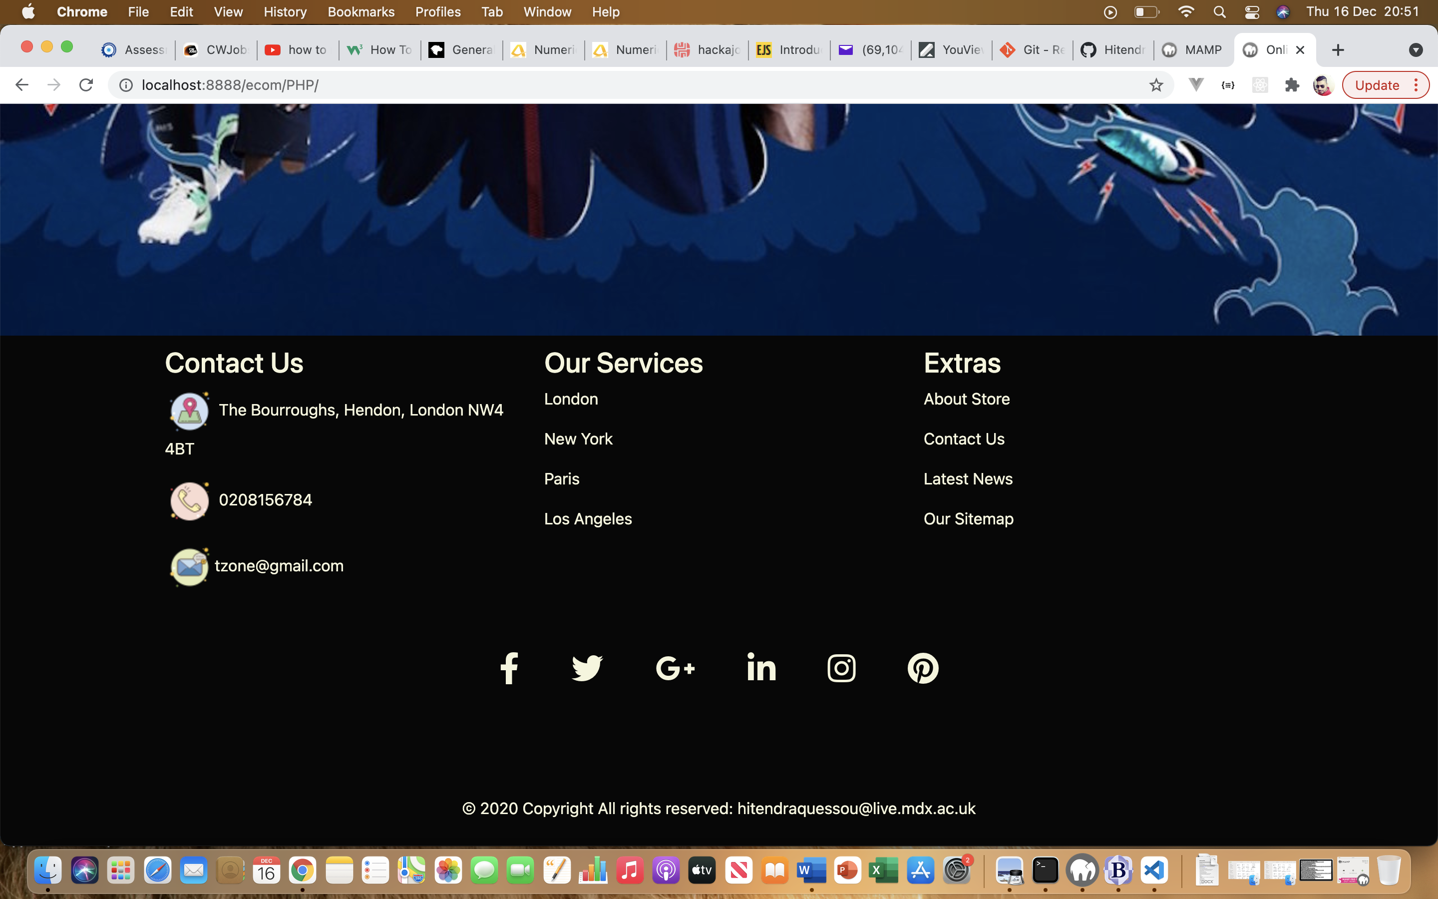Screen dimensions: 1438x899
Task: Open Visual Studio Code from the Dock
Action: [x=1154, y=871]
